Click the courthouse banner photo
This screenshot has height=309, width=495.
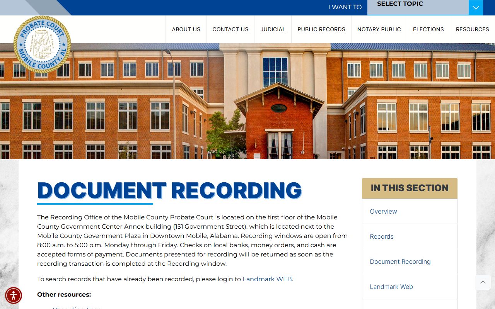pos(247,101)
